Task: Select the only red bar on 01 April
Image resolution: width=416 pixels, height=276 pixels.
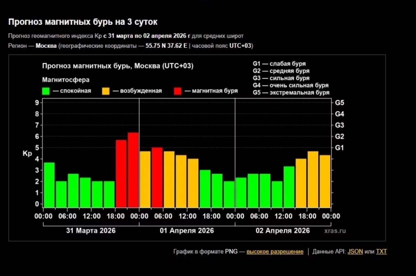Action: [157, 177]
